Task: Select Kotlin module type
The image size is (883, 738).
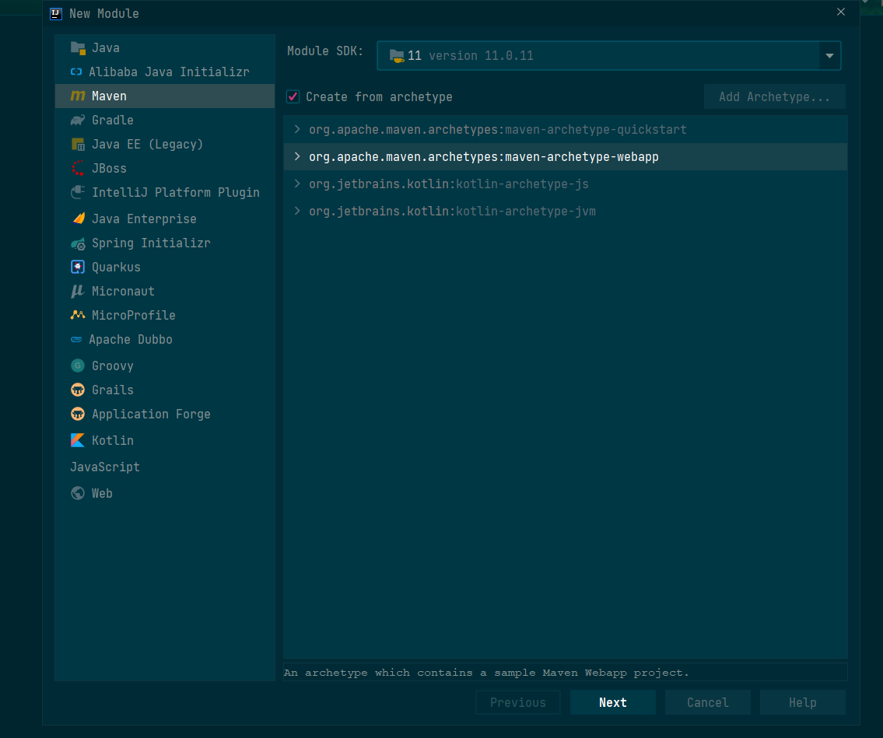Action: tap(165, 440)
